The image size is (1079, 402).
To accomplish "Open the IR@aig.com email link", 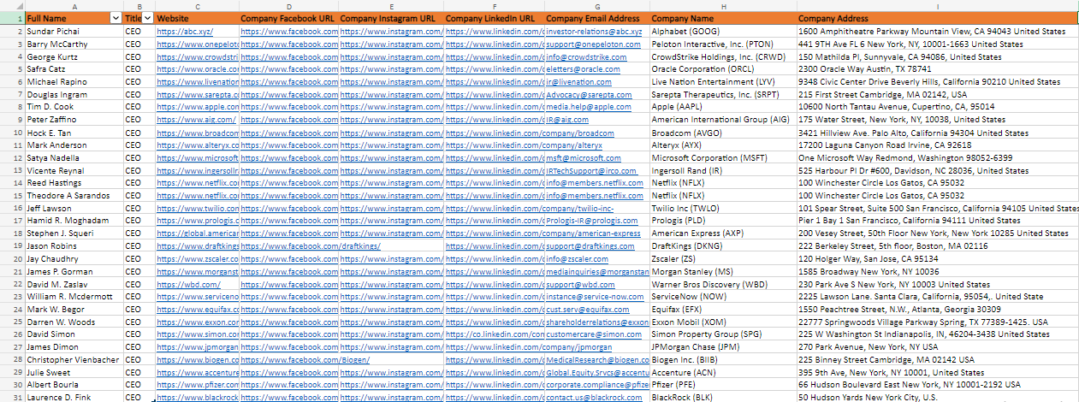I will click(567, 120).
